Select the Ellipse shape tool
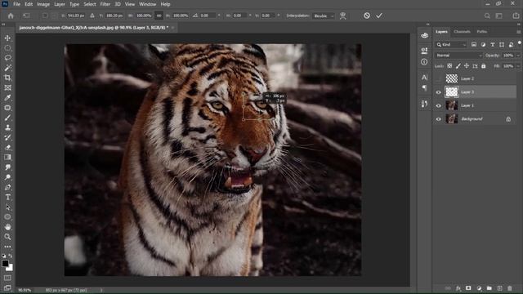The image size is (523, 294). tap(7, 217)
